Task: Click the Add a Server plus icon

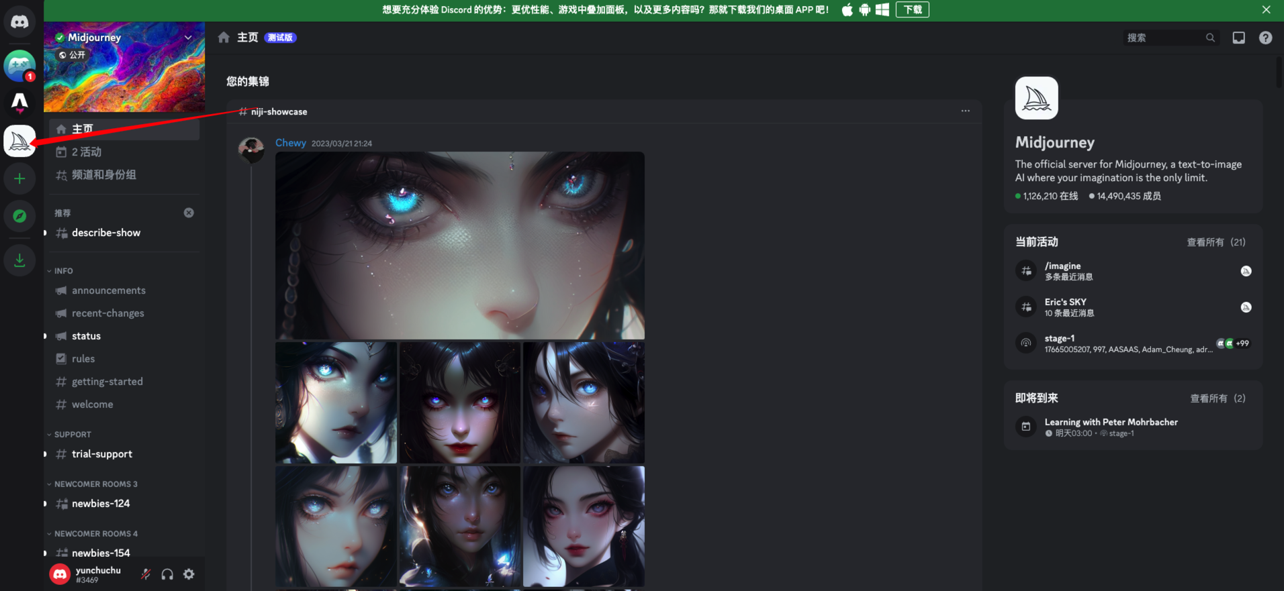Action: tap(19, 179)
